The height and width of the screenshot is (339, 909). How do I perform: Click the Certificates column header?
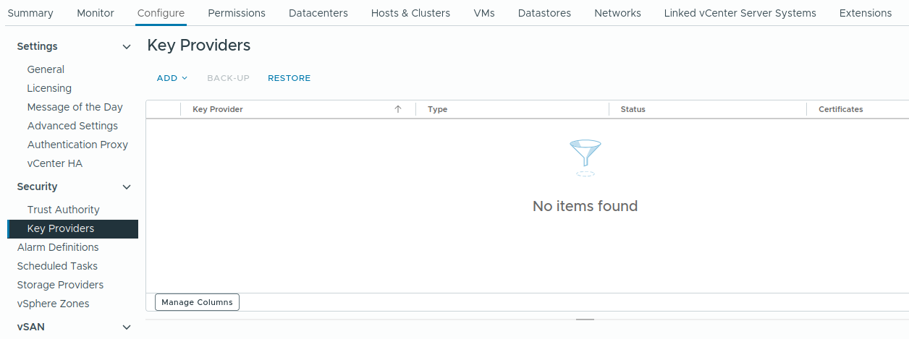coord(841,109)
